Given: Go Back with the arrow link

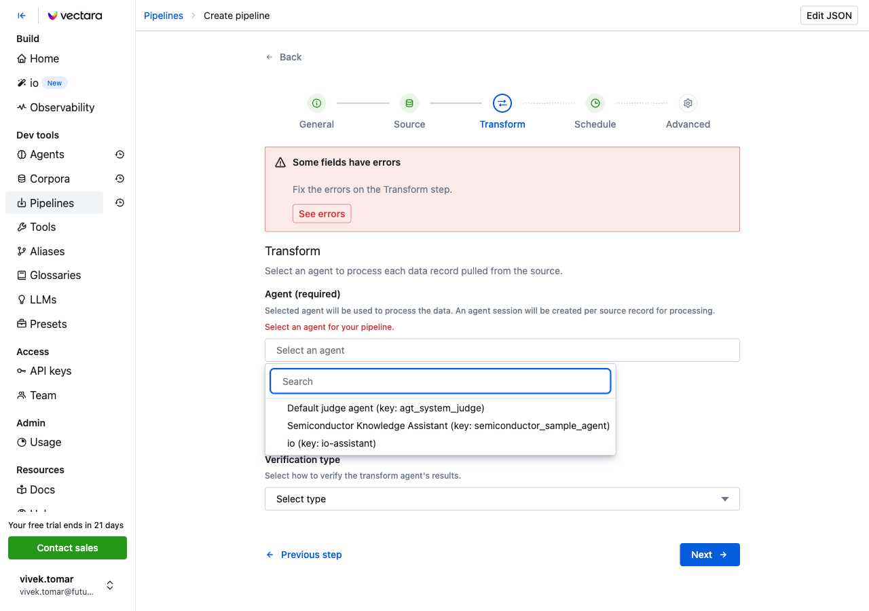Looking at the screenshot, I should (284, 57).
